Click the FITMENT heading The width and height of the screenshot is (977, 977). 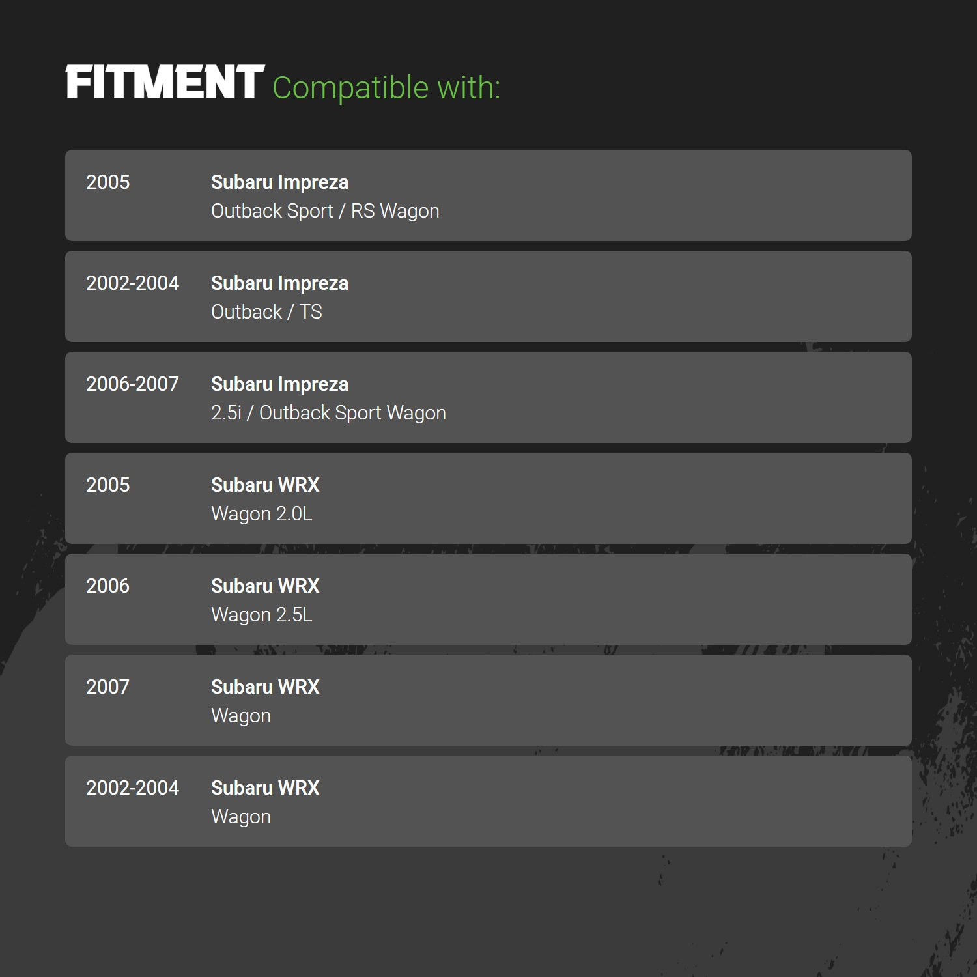click(165, 82)
